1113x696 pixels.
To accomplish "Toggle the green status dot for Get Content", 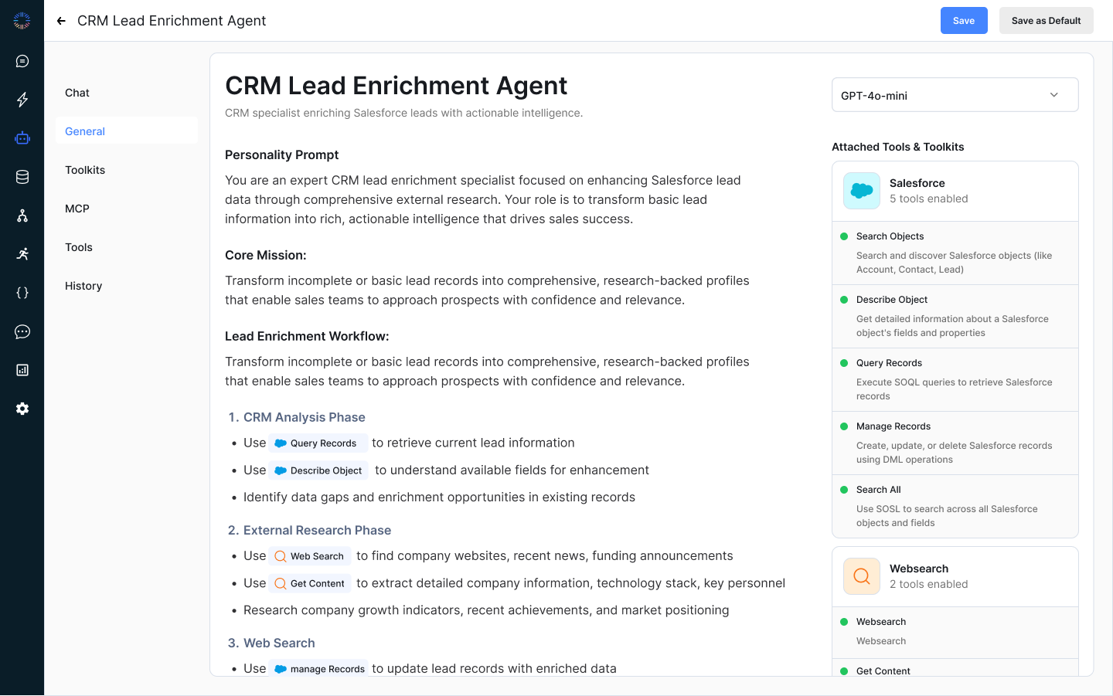I will (x=844, y=671).
